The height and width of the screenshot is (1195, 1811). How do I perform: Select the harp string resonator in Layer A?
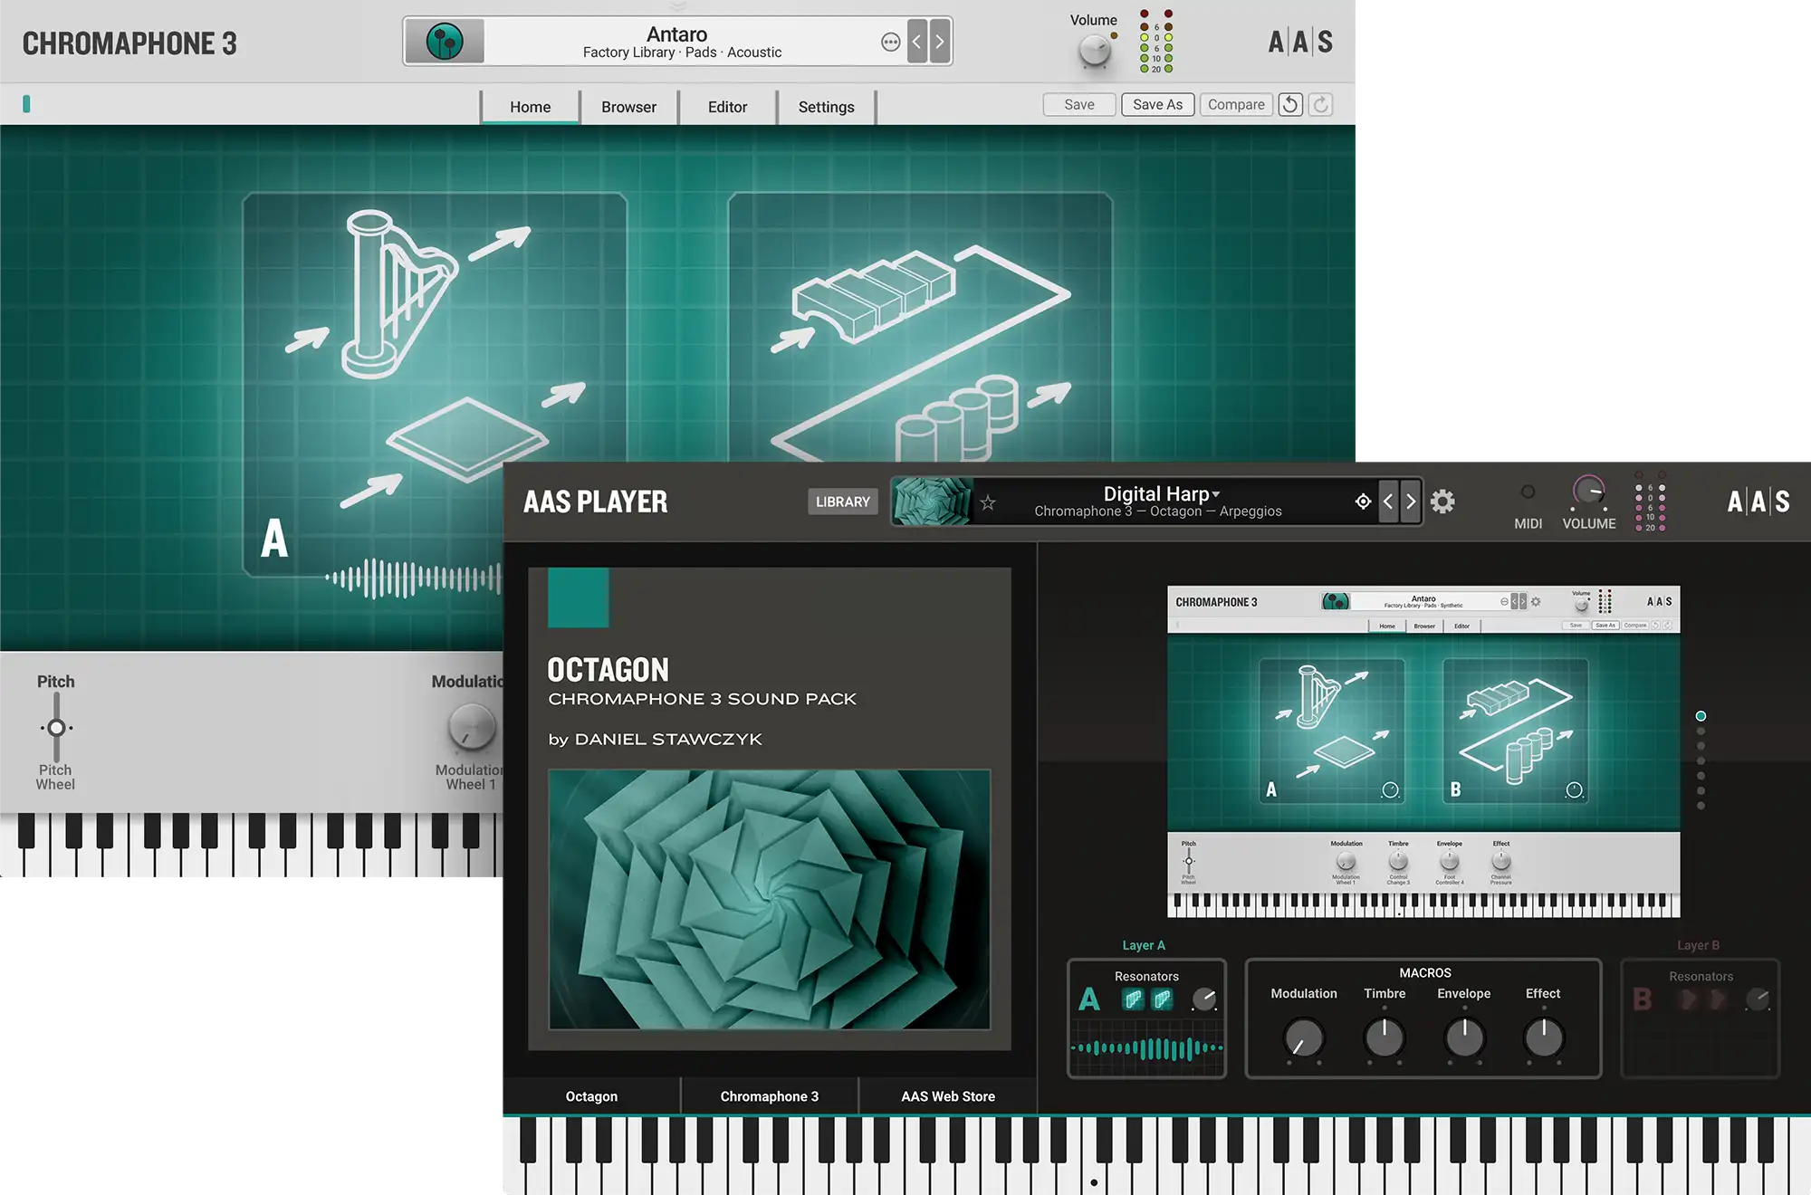[x=398, y=294]
